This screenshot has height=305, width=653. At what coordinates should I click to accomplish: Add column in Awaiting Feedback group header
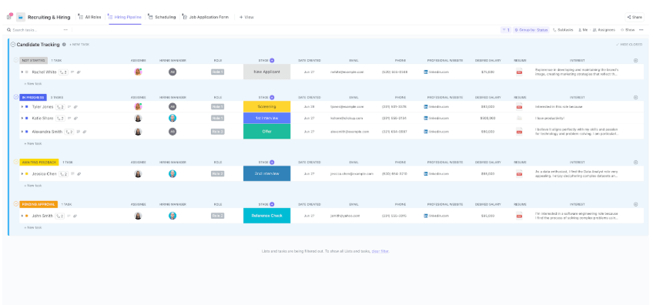click(635, 162)
